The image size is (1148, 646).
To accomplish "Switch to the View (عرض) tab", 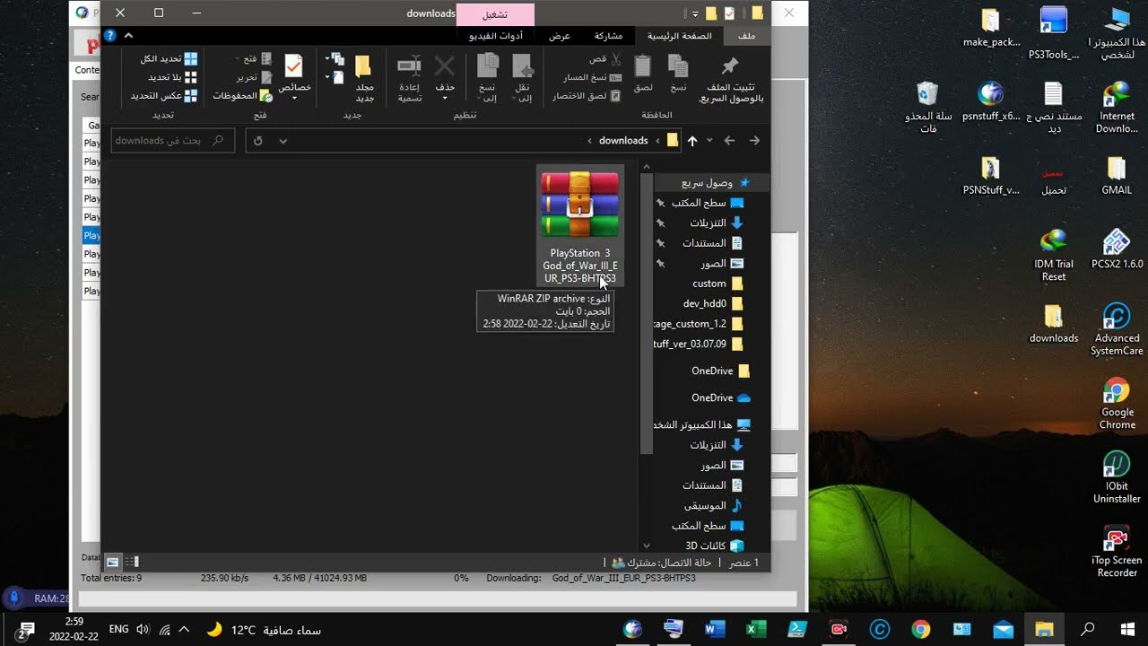I will 560,36.
